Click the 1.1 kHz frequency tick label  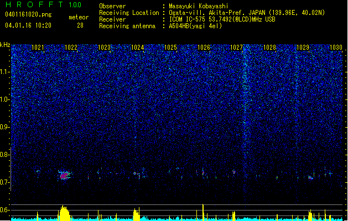coord(4,72)
